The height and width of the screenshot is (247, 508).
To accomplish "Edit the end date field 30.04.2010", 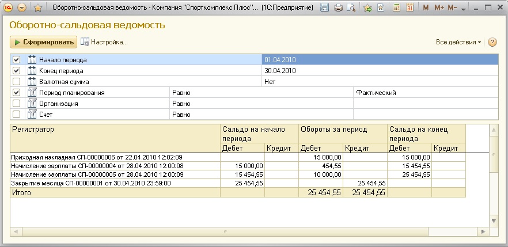I will [380, 71].
